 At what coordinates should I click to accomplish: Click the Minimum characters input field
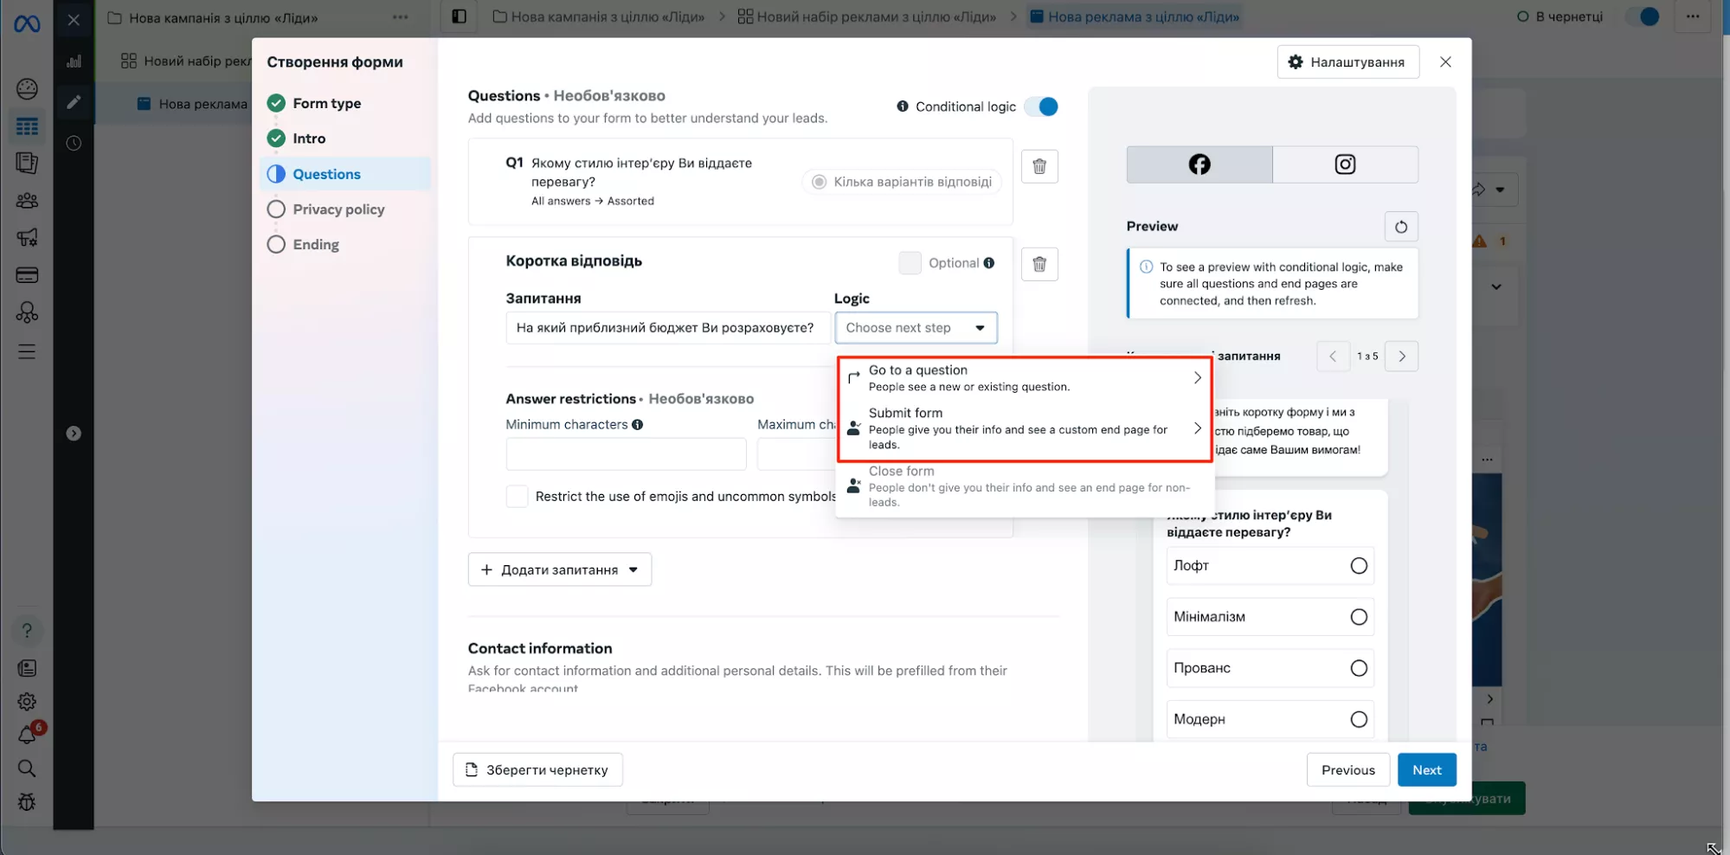click(626, 454)
